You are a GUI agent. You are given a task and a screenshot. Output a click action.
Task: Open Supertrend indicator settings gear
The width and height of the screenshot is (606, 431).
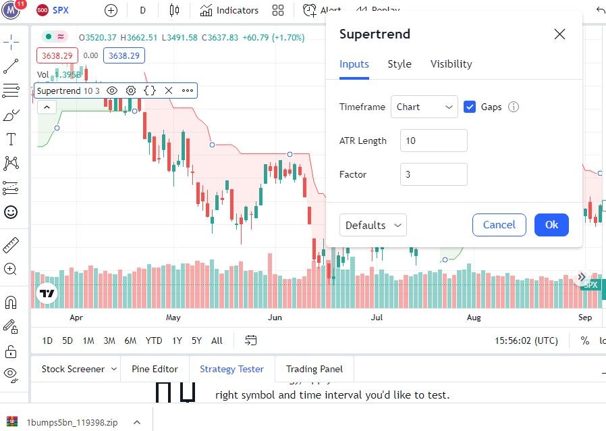(x=131, y=91)
